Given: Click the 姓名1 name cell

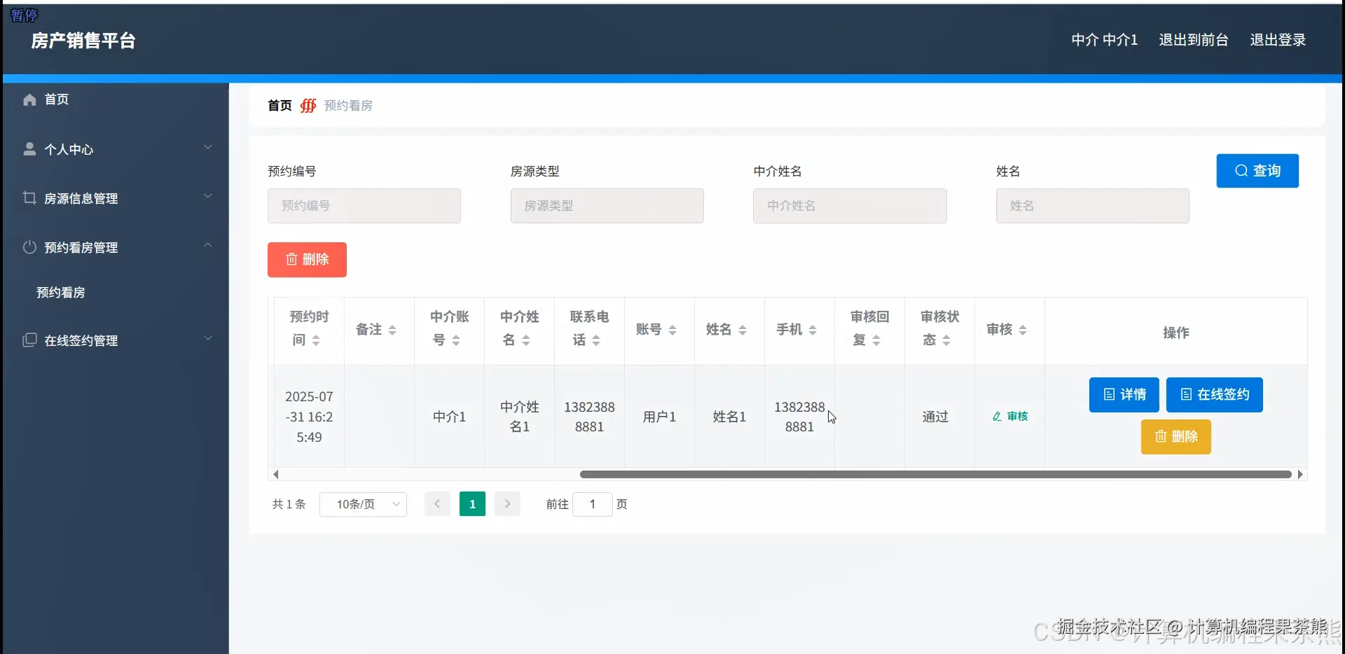Looking at the screenshot, I should [x=729, y=417].
